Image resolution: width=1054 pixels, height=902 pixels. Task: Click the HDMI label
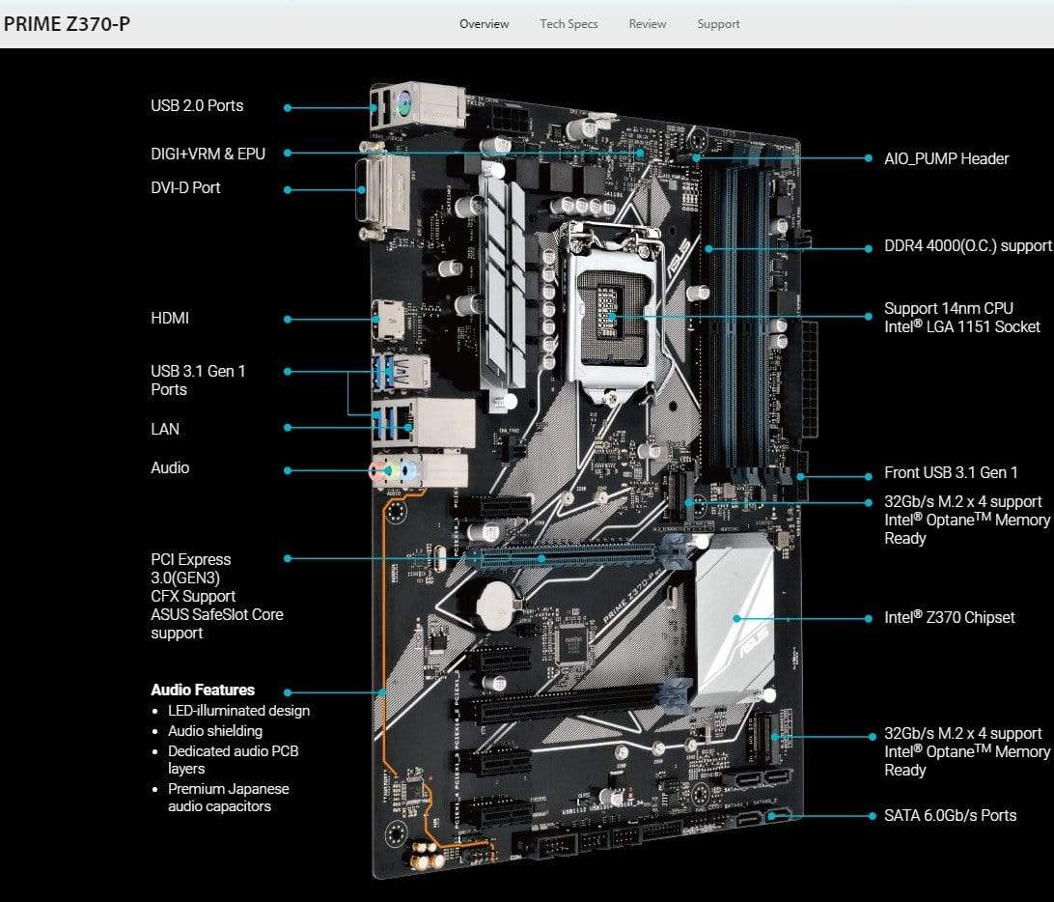click(x=170, y=318)
